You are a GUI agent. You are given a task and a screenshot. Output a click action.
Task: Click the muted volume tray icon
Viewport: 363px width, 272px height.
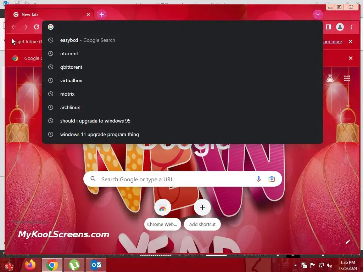(x=330, y=265)
